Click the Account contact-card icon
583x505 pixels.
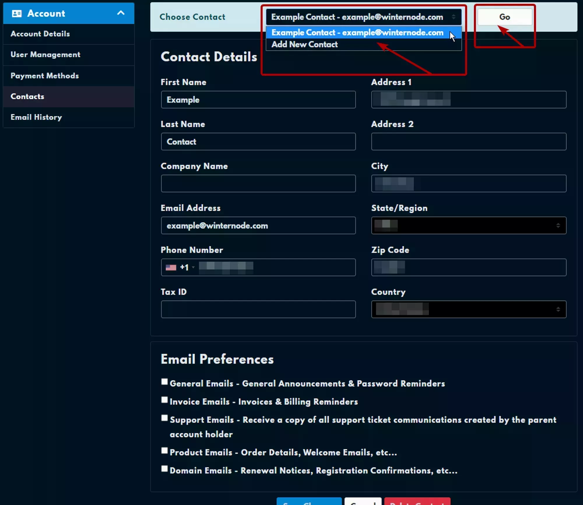[x=17, y=13]
